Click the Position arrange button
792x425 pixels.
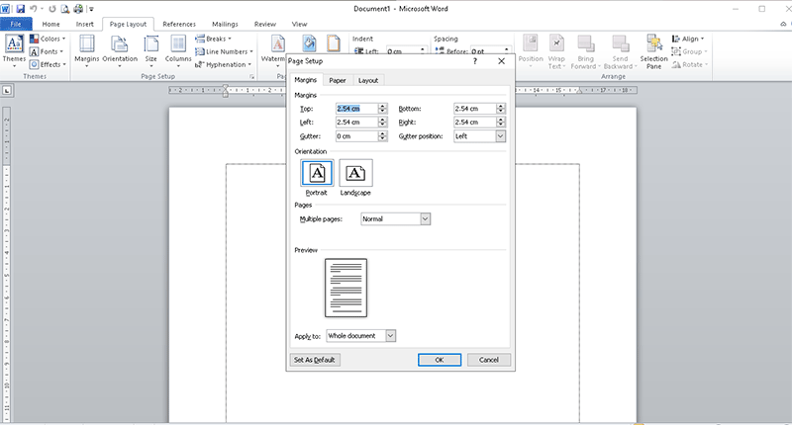point(531,51)
